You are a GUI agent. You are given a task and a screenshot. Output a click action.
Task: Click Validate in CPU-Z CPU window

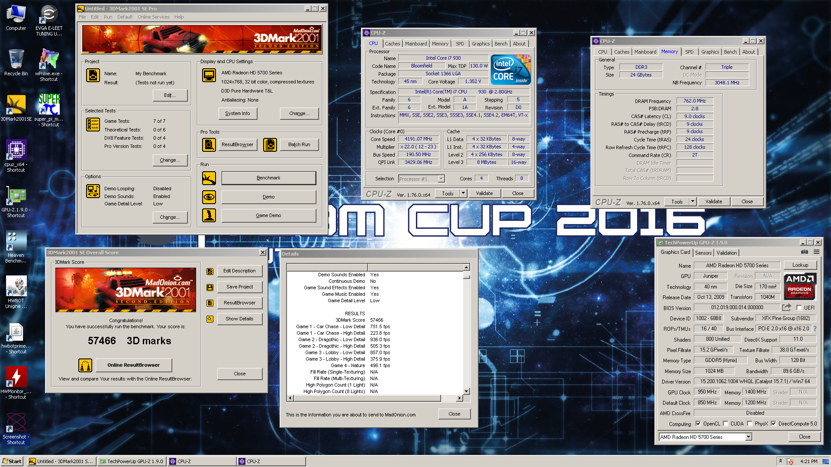click(484, 193)
